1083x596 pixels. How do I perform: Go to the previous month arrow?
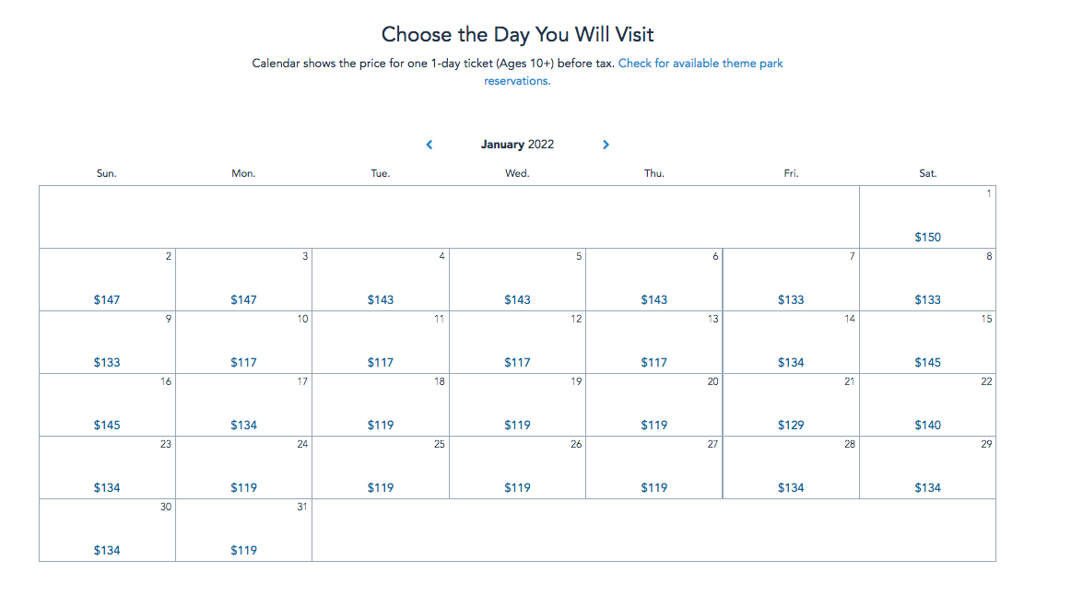(430, 145)
